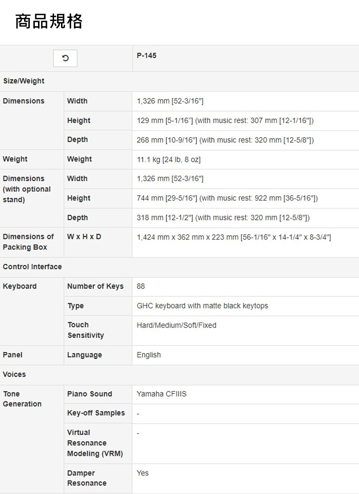Select the P-145 column header
This screenshot has height=494, width=359.
[x=146, y=56]
